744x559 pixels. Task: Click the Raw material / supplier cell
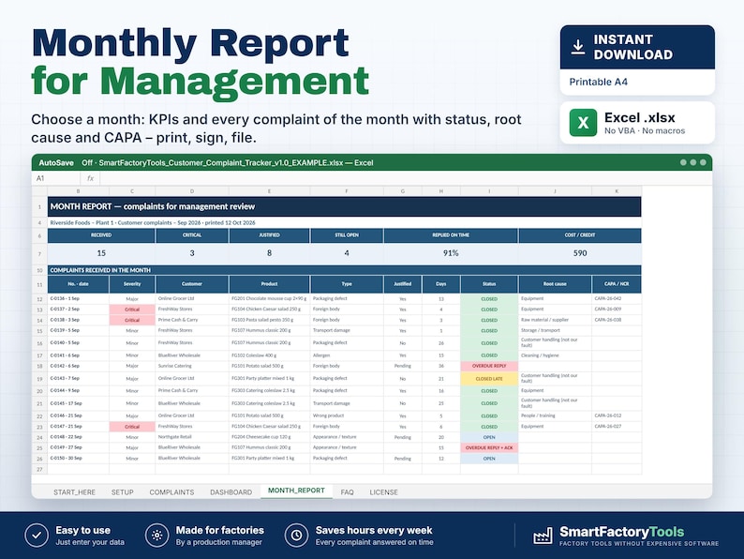[x=555, y=320]
